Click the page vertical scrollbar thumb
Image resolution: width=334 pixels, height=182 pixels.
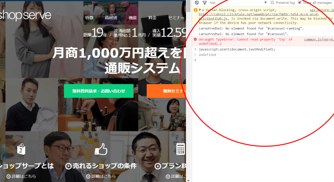tap(188, 6)
